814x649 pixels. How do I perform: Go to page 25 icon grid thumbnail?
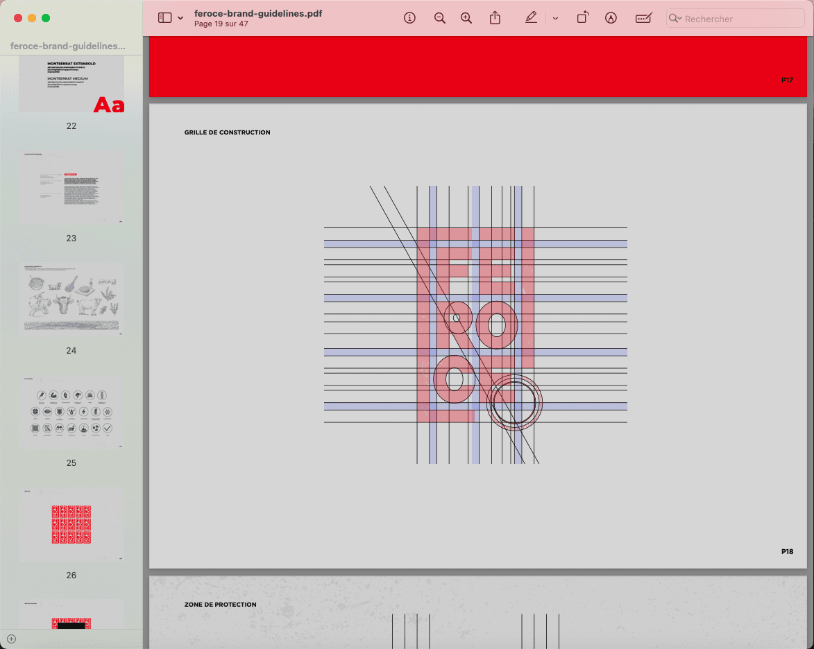coord(71,413)
